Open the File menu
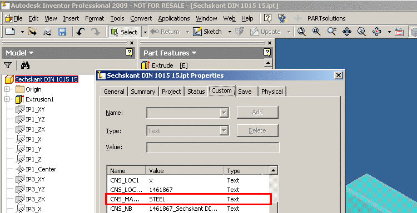This screenshot has width=417, height=213. click(18, 18)
